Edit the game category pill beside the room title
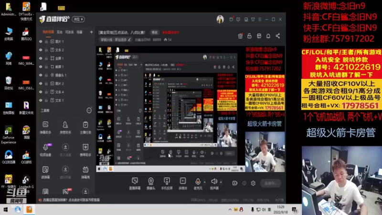The width and height of the screenshot is (382, 215). pyautogui.click(x=115, y=40)
